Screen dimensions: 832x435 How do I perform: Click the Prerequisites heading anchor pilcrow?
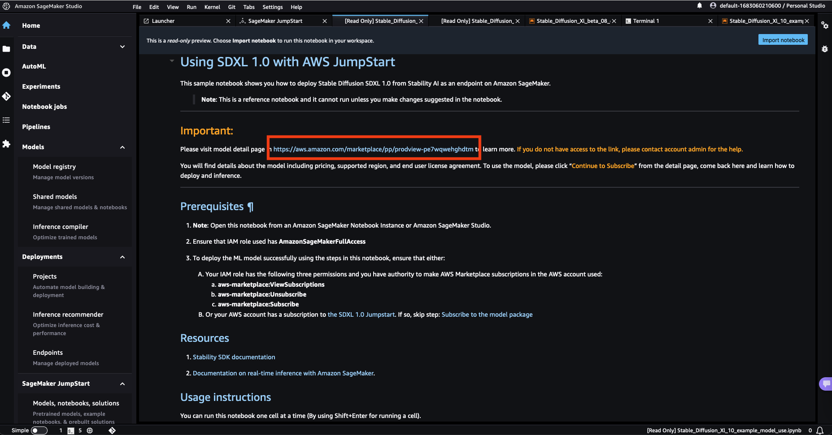[x=251, y=207]
